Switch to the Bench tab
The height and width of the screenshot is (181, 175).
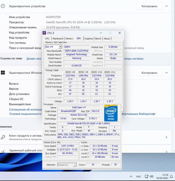click(x=98, y=39)
